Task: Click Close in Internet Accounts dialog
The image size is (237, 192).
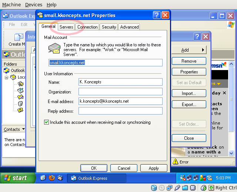Action: 189,138
